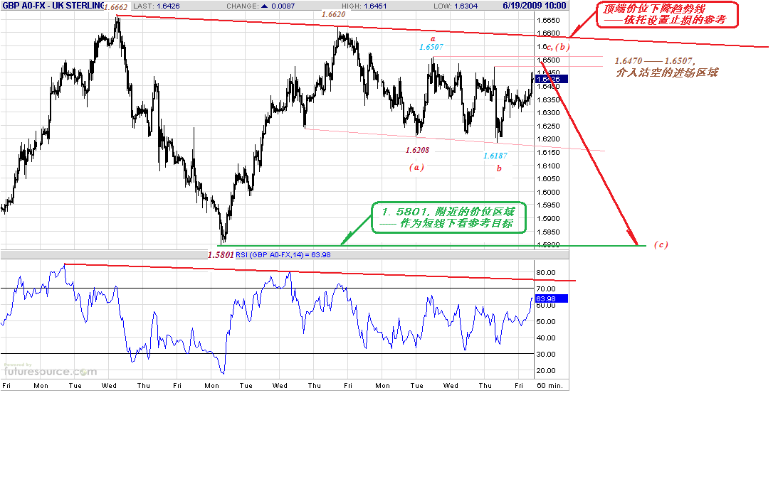Select the 40.00 RSI axis label
The width and height of the screenshot is (778, 496).
point(546,338)
